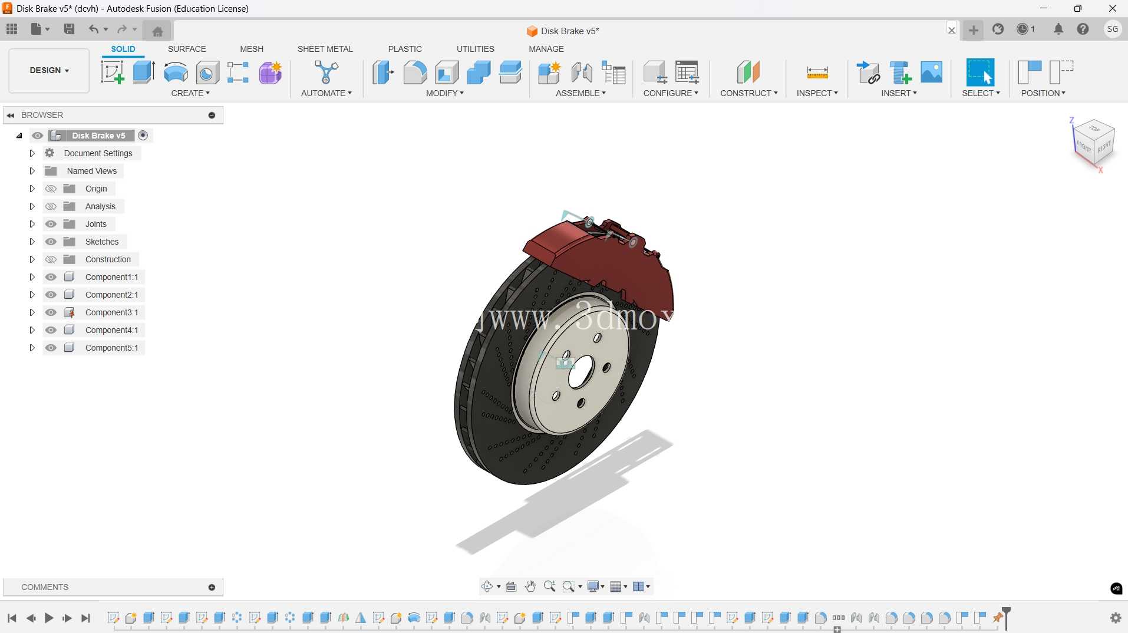The height and width of the screenshot is (633, 1128).
Task: Click the Insert McMaster-Carr Component icon
Action: (900, 72)
